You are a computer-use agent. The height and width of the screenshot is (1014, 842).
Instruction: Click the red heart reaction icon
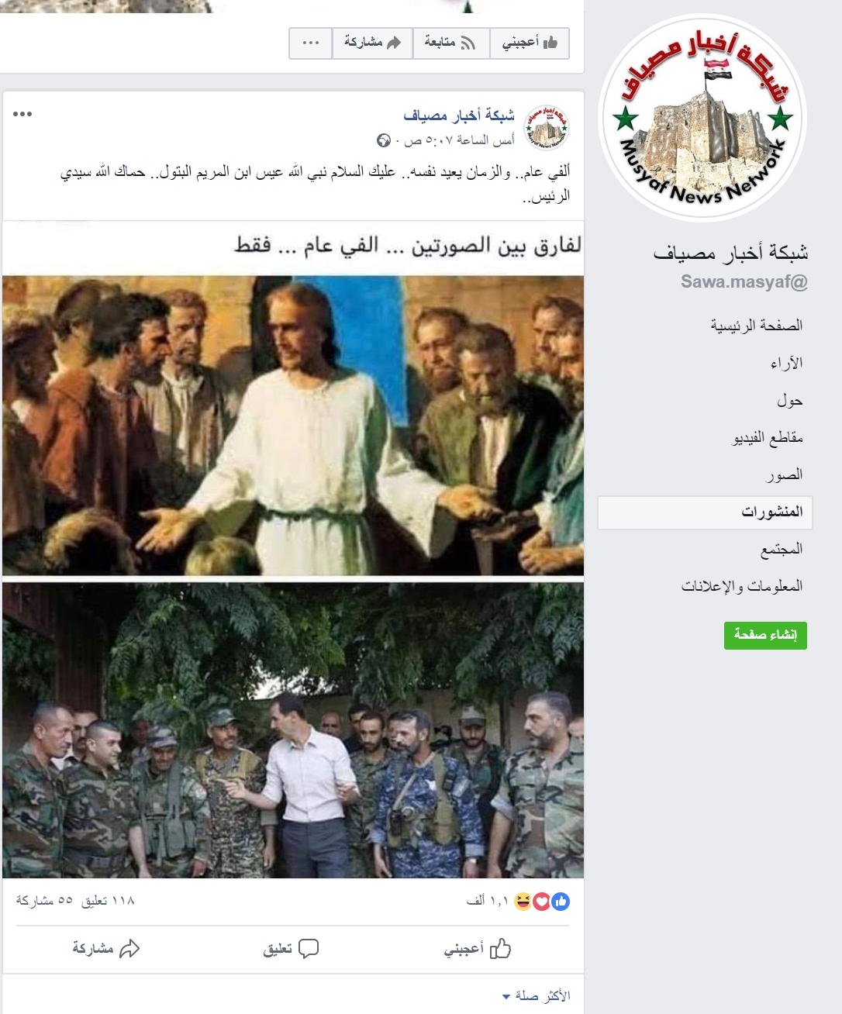pos(541,901)
